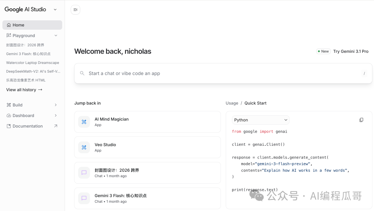This screenshot has width=374, height=211.
Task: Click Try Gemini 3.1 Pro link
Action: click(x=351, y=51)
